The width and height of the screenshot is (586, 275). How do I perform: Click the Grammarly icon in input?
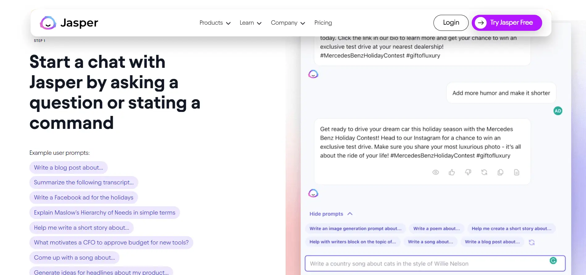coord(553,261)
